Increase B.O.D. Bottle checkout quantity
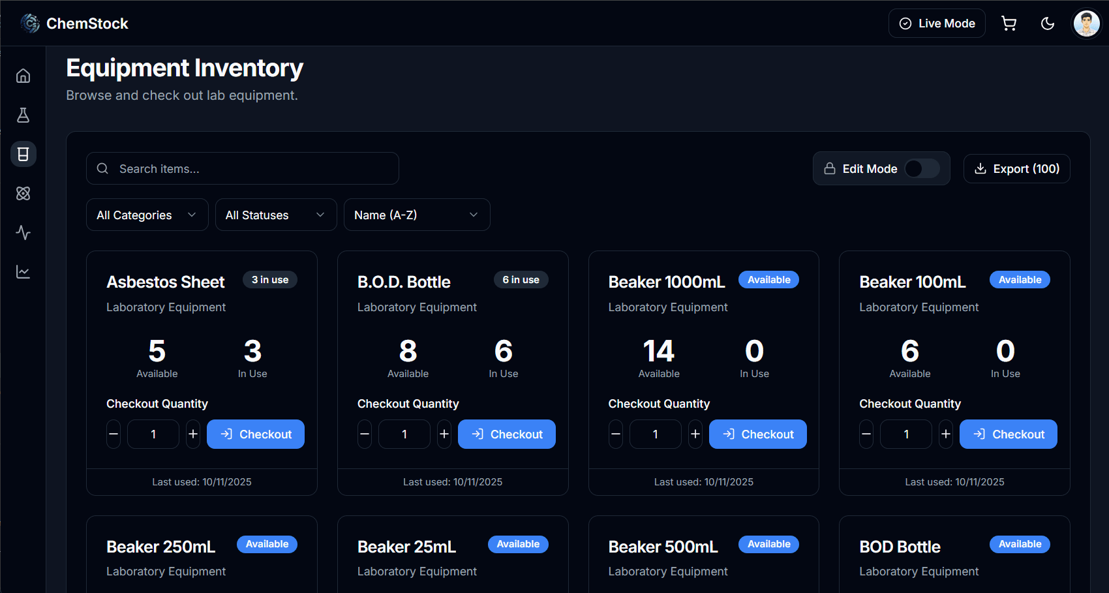The width and height of the screenshot is (1109, 593). coord(444,434)
